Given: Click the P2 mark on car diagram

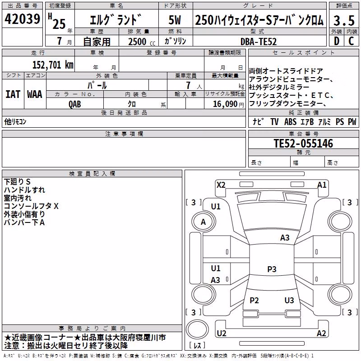Looking at the screenshot, I should [254, 300].
